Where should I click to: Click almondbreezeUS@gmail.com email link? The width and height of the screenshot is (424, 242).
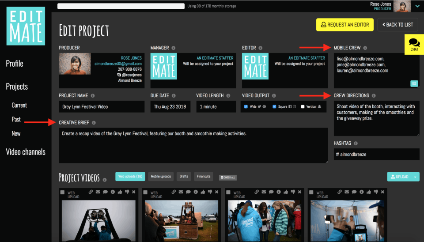tap(118, 64)
